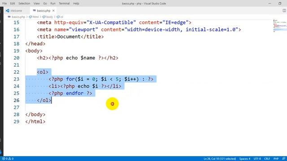The image size is (287, 161).
Task: Place cursor in X-UA-Compatible meta line
Action: (114, 22)
